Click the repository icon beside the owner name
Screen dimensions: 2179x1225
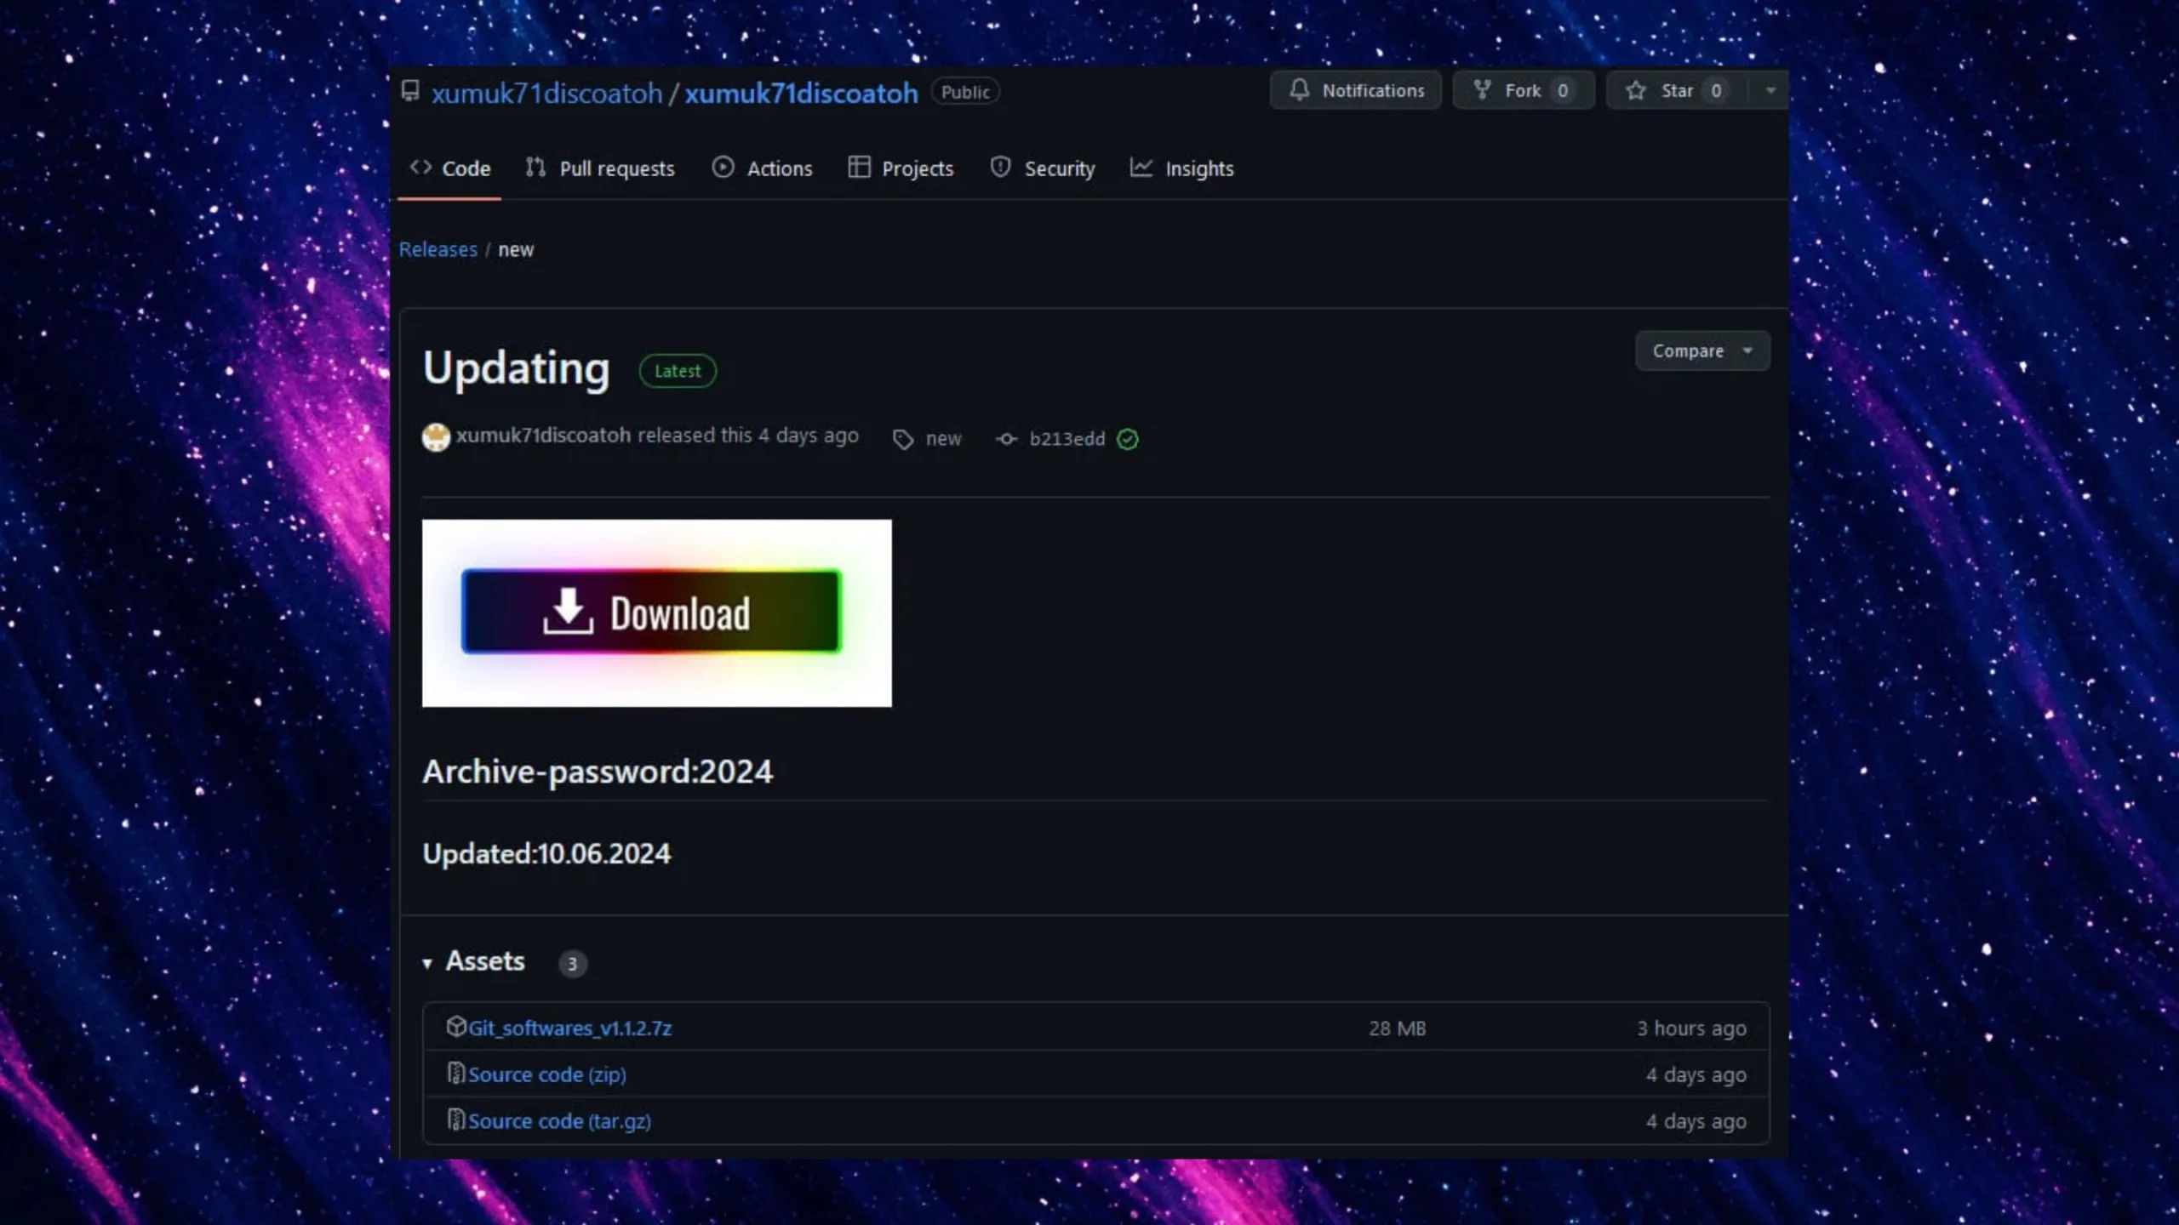click(410, 90)
